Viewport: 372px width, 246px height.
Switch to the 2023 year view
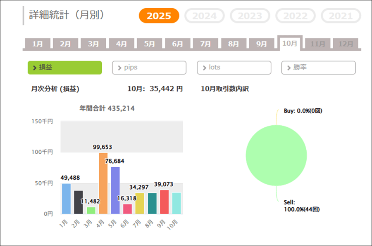250,16
